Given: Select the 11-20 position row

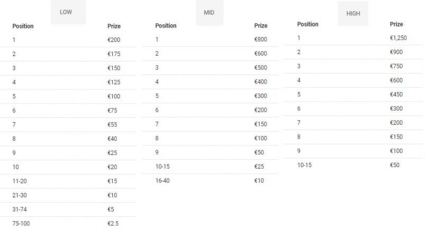Looking at the screenshot, I should coord(20,181).
